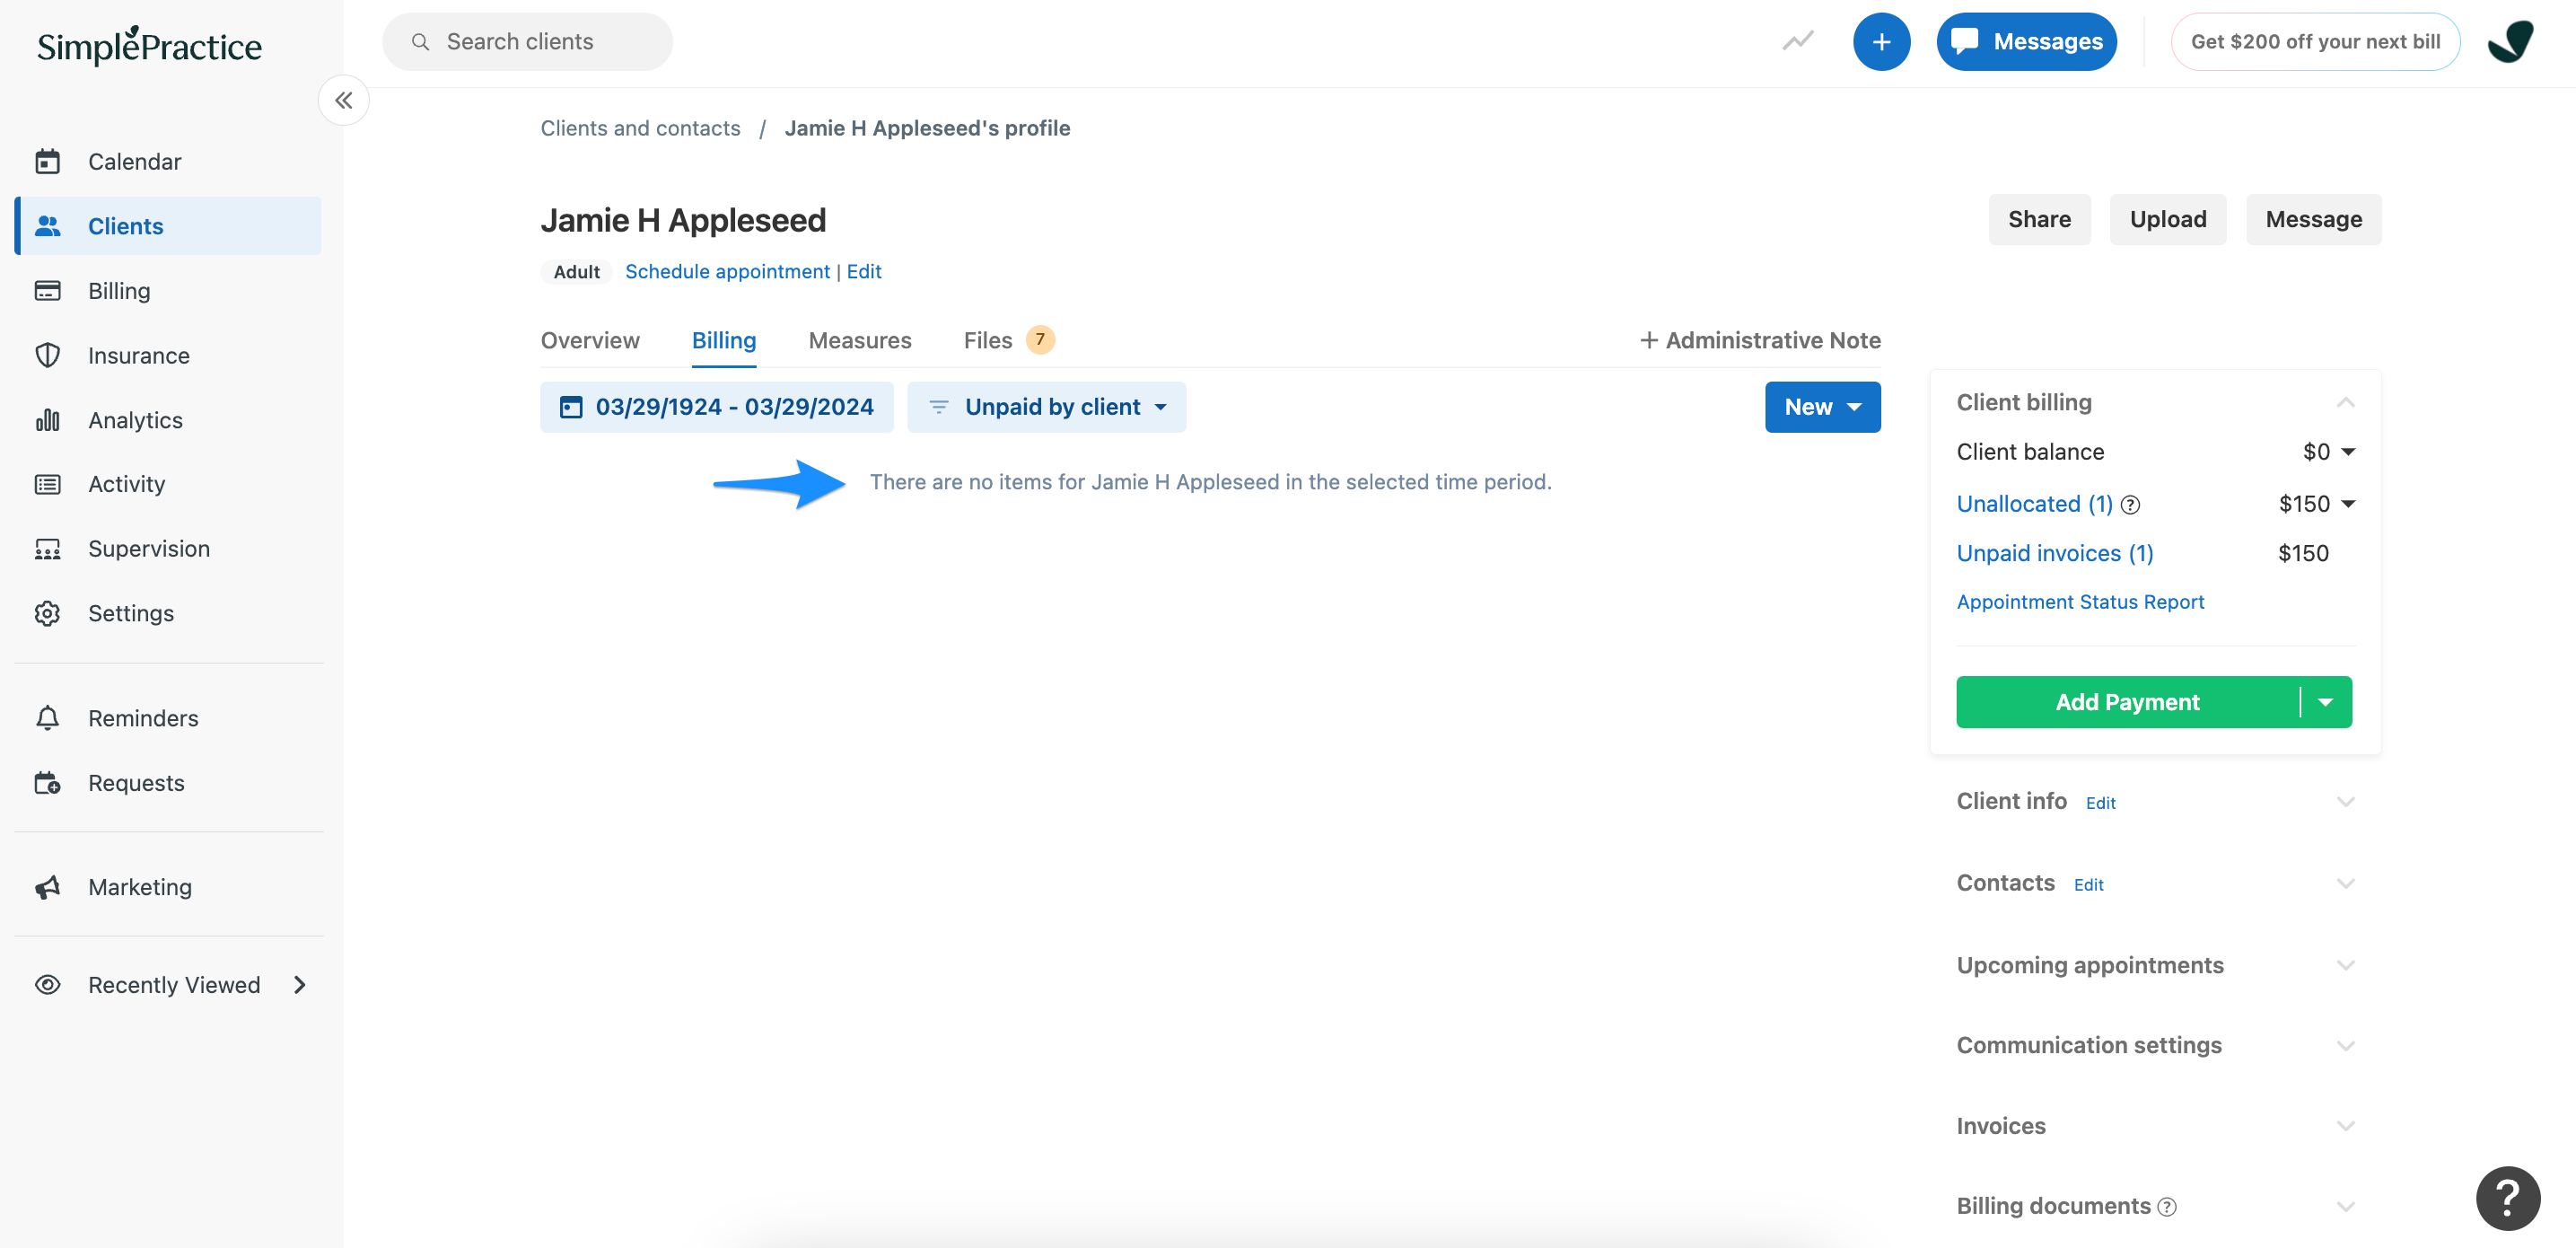Select the Billing icon in the sidebar
Viewport: 2576px width, 1248px height.
click(x=48, y=290)
